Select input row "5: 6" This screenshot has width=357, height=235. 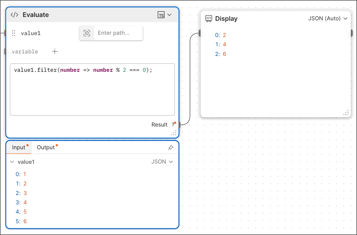point(21,221)
